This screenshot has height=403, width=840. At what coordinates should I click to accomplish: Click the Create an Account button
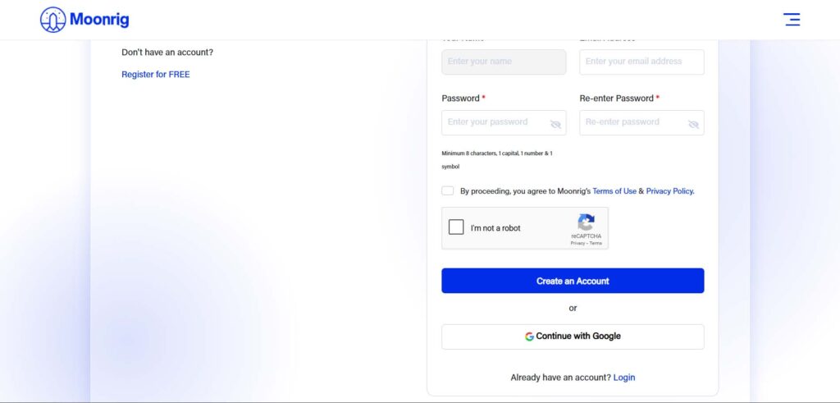tap(573, 281)
